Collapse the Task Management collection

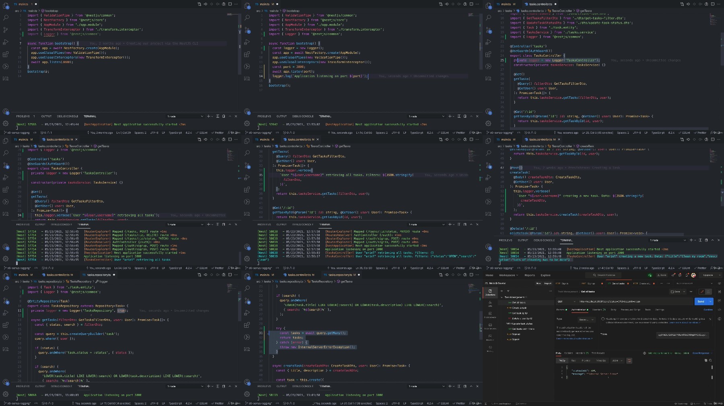(502, 297)
